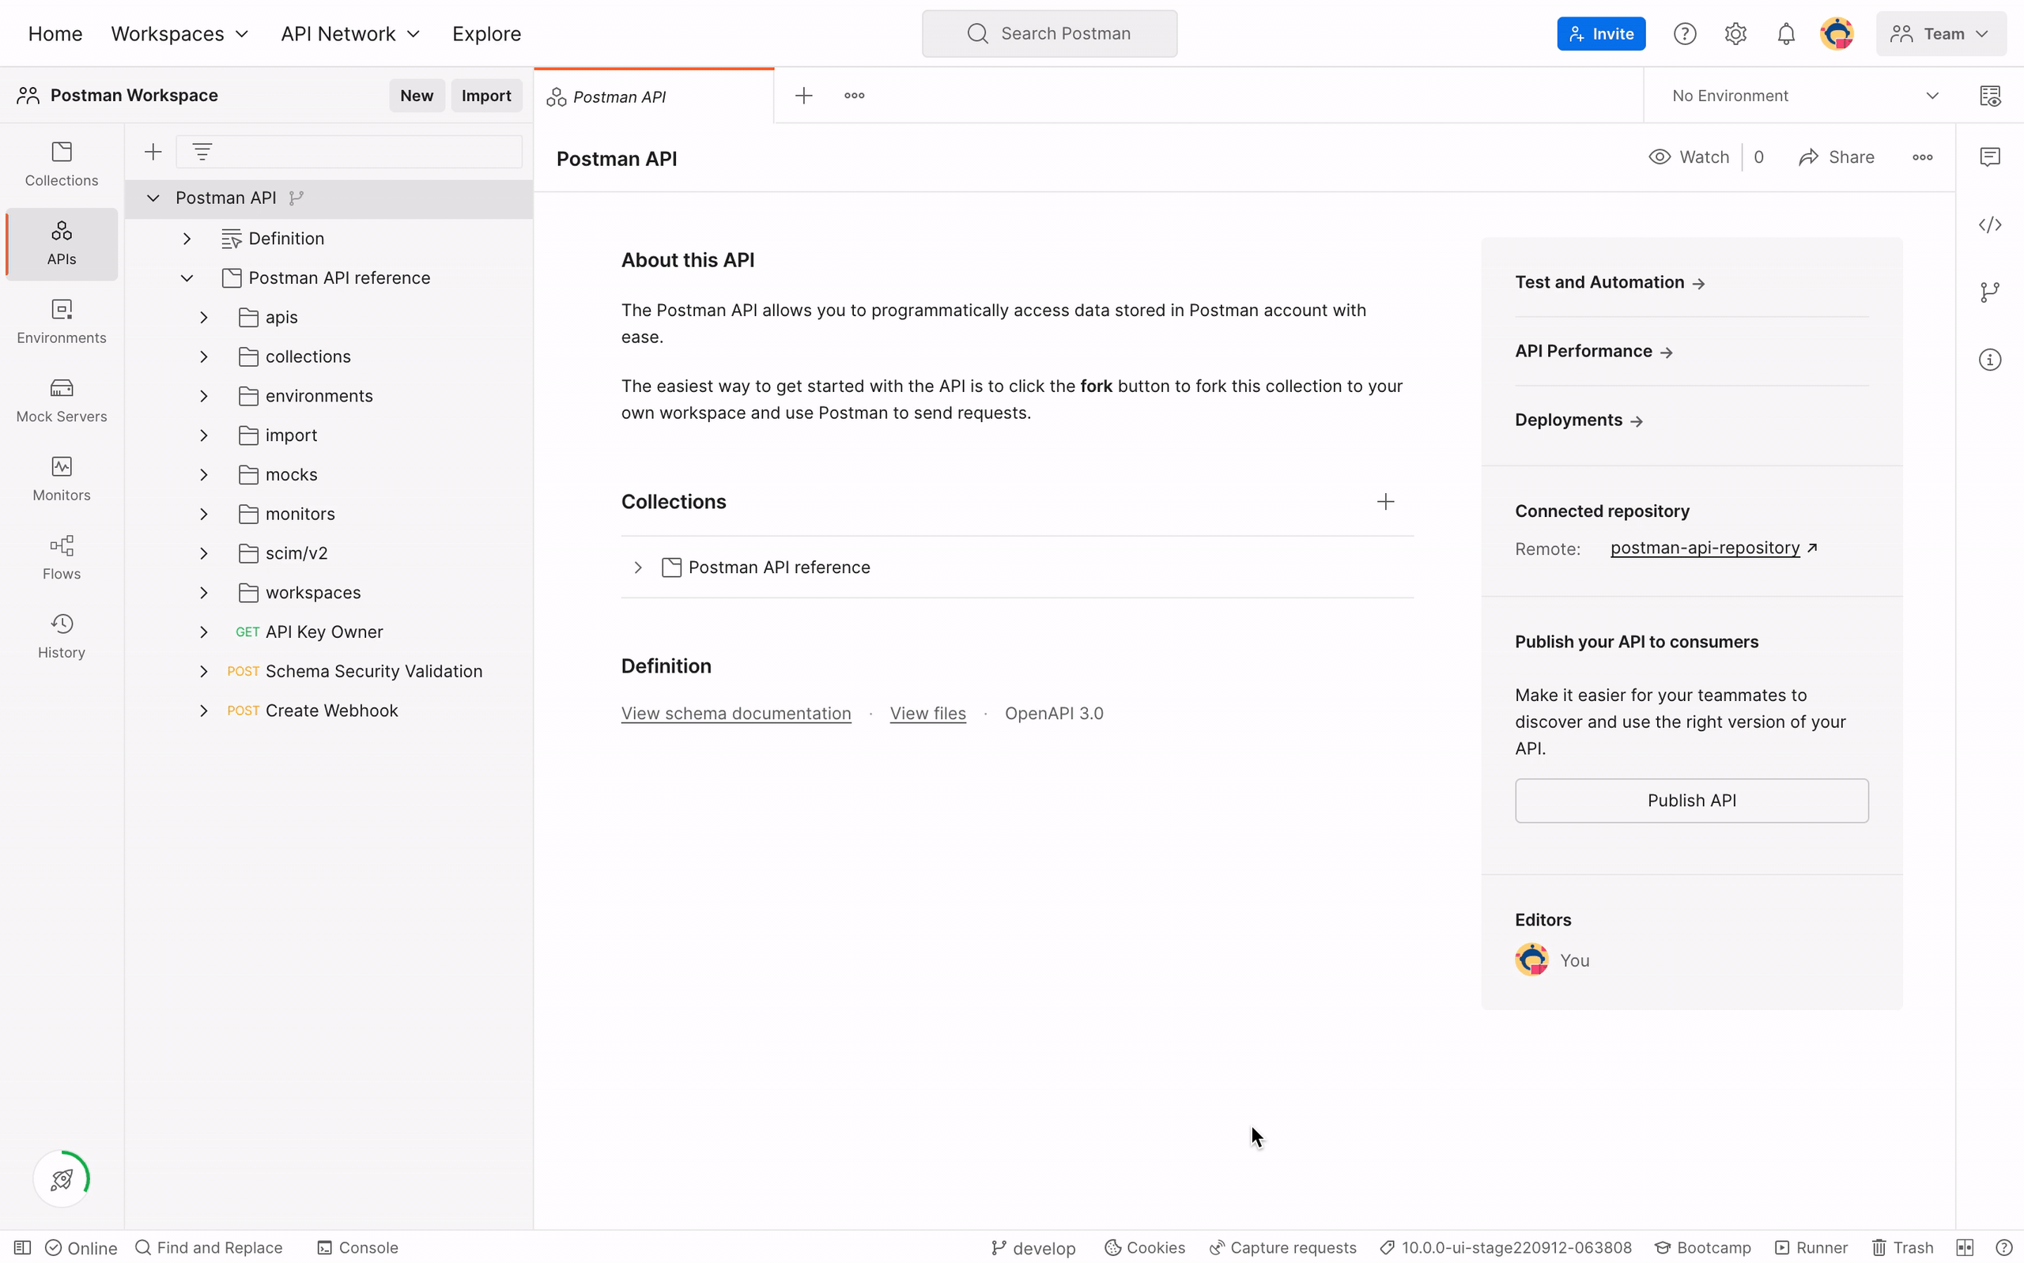This screenshot has height=1263, width=2024.
Task: Open the Collections sidebar section
Action: point(61,164)
